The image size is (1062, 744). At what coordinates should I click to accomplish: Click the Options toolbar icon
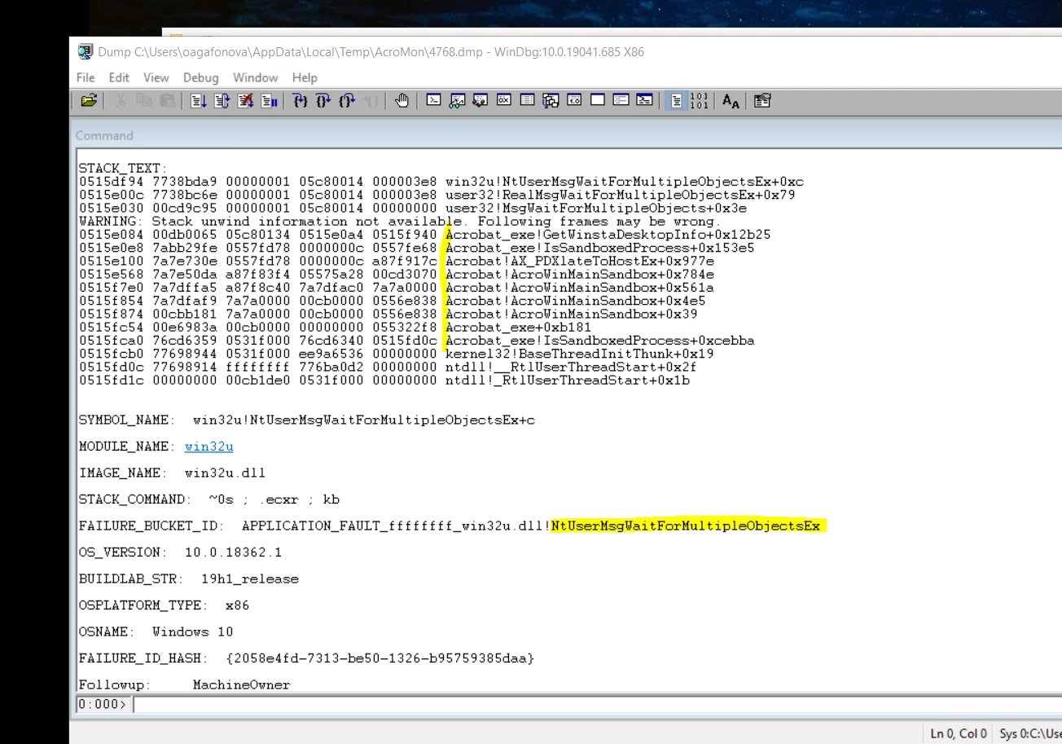tap(762, 101)
